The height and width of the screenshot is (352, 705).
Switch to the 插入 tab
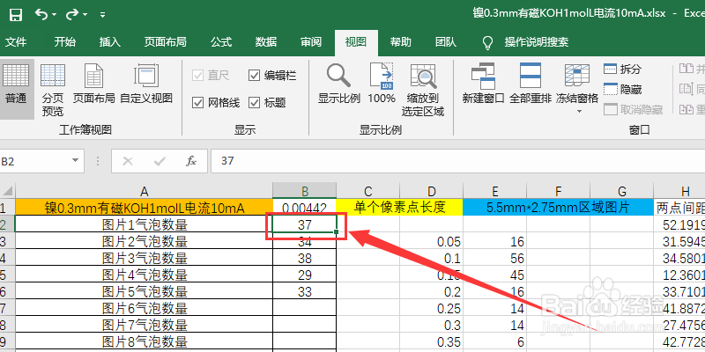109,42
